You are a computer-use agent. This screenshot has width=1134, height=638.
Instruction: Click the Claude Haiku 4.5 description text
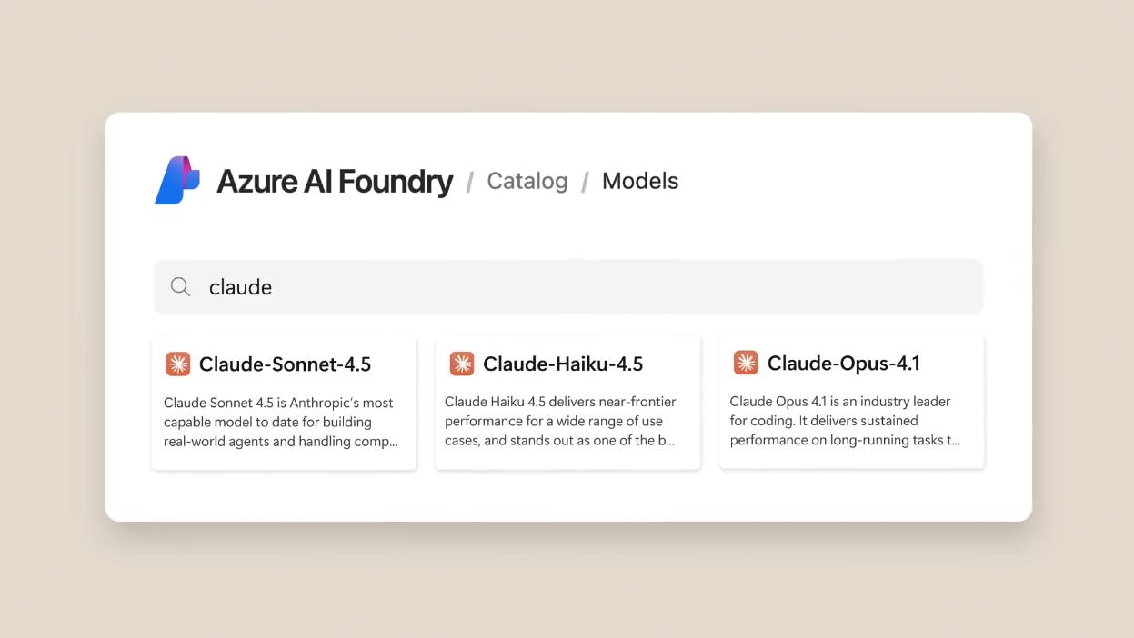560,422
